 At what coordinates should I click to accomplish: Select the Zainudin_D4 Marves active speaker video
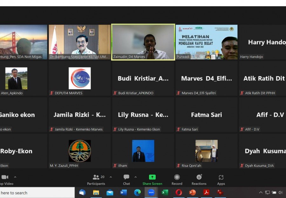(x=143, y=42)
